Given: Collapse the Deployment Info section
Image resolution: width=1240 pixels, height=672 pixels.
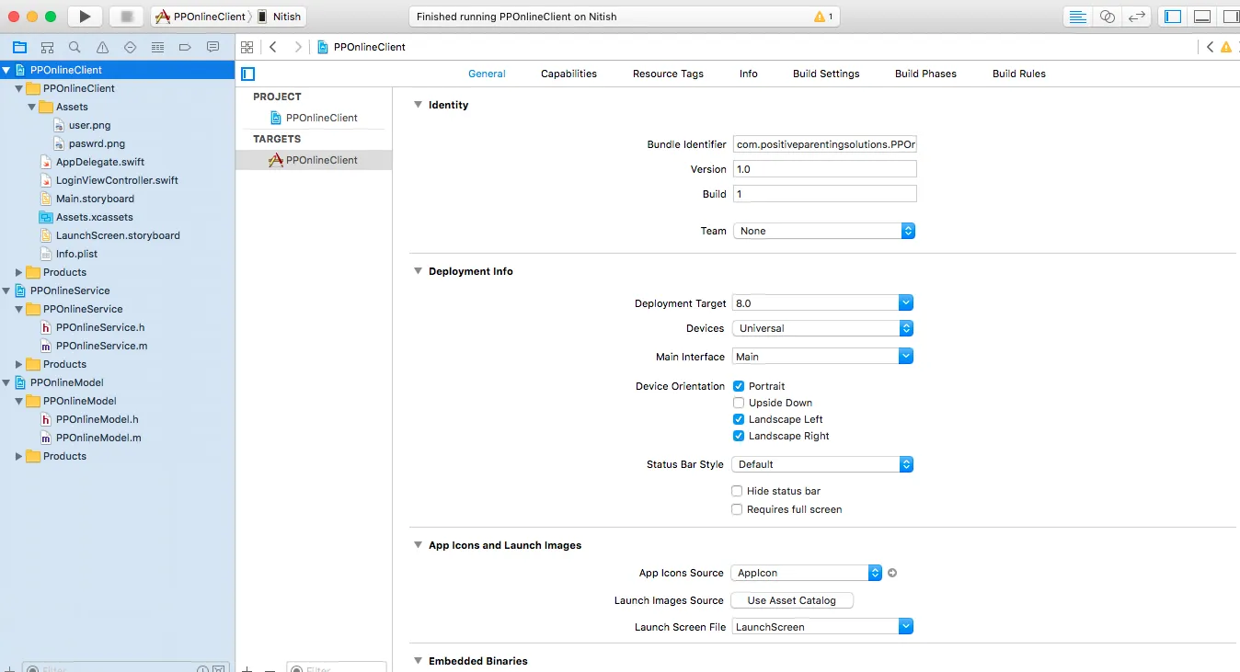Looking at the screenshot, I should [x=418, y=271].
